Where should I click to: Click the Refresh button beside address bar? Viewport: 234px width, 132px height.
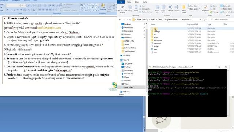pos(205,19)
